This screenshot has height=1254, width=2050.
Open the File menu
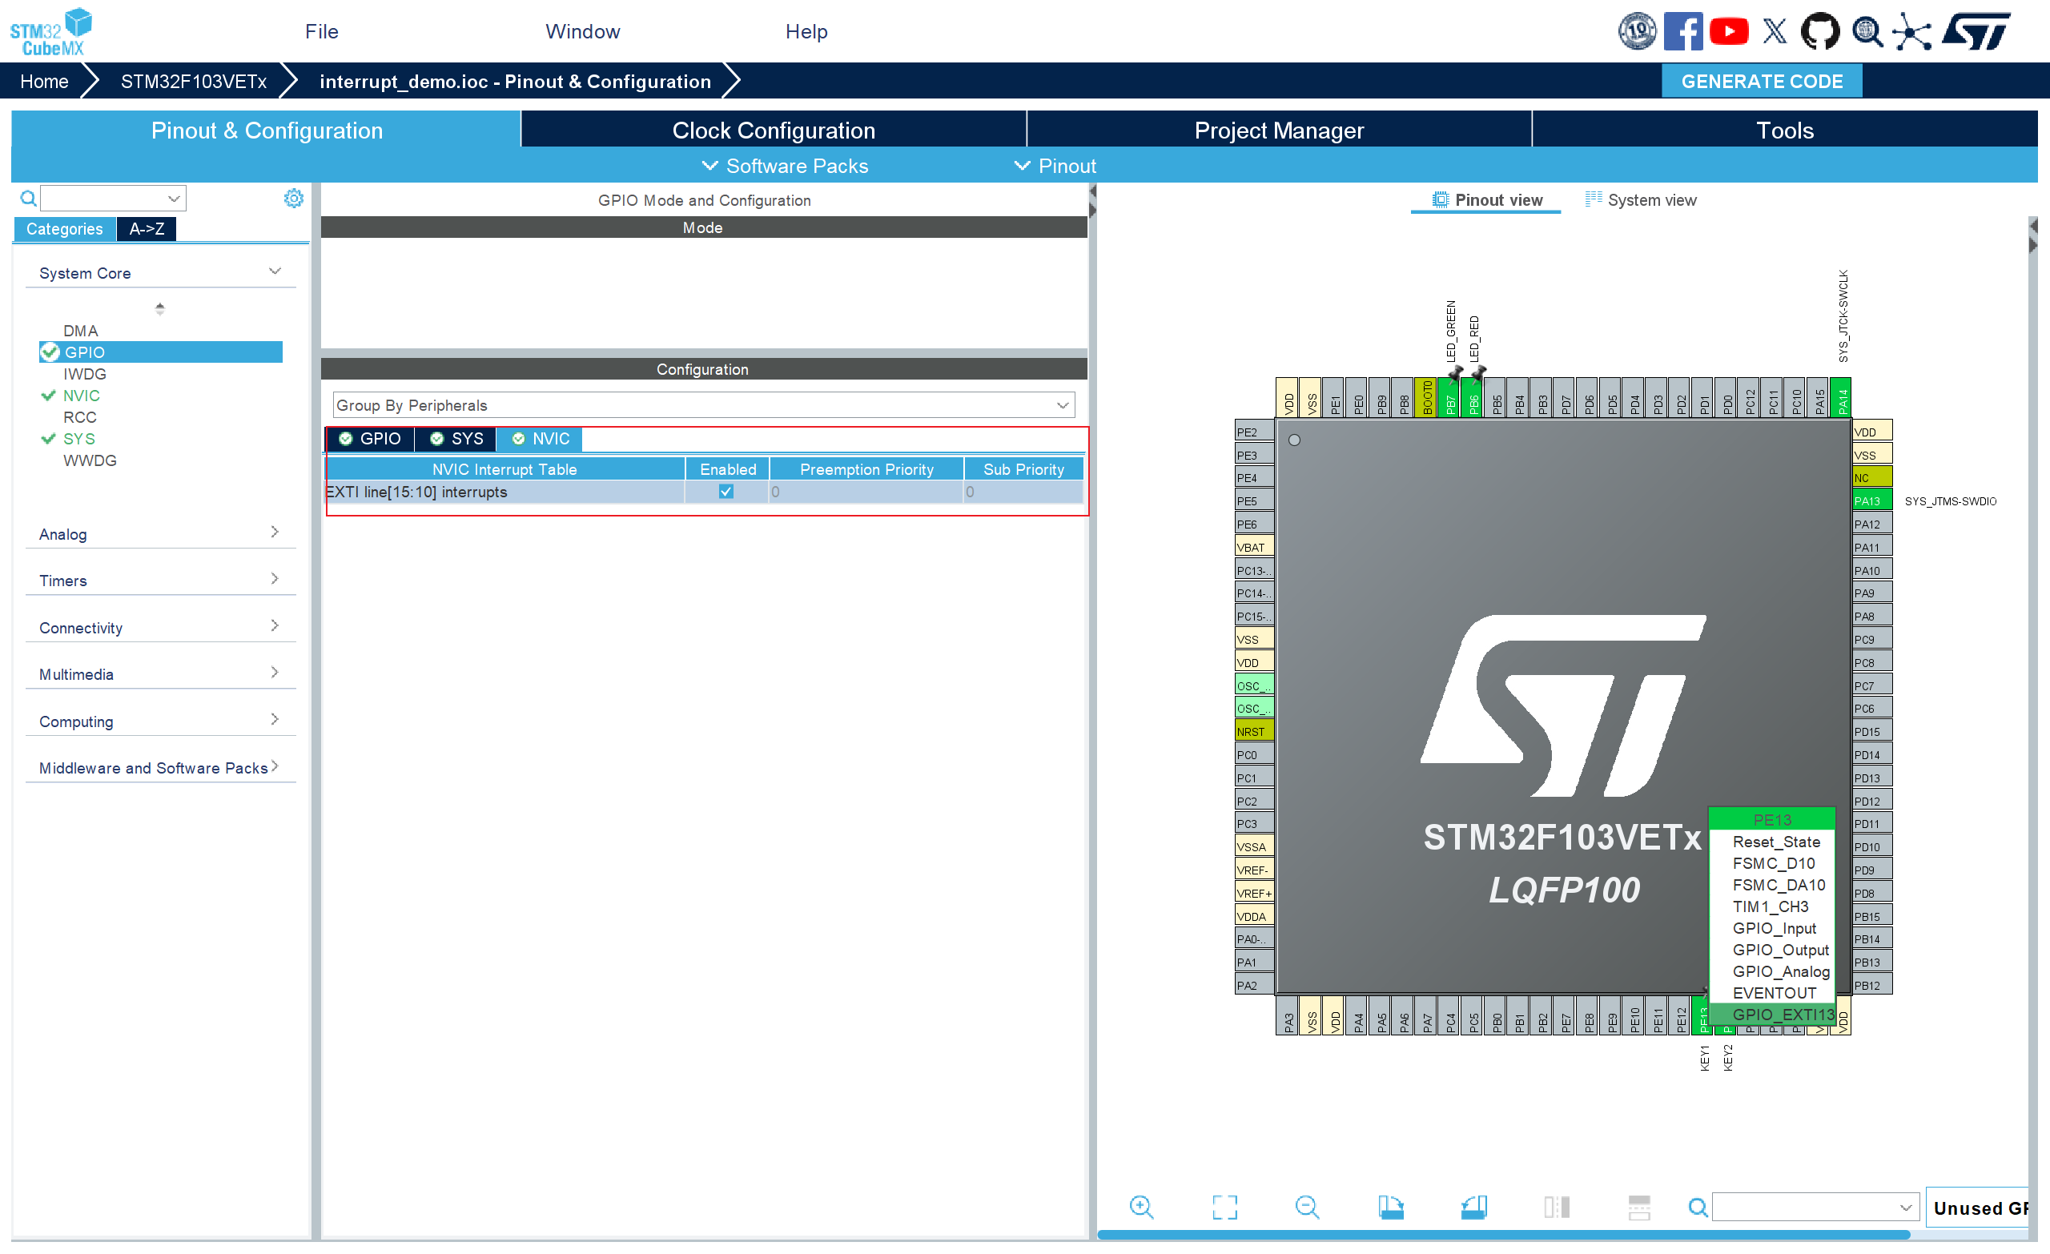tap(321, 31)
